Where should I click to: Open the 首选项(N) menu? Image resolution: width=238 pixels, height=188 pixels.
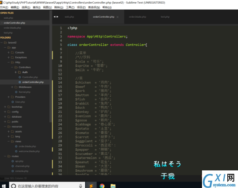point(94,7)
